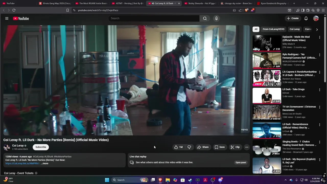Image resolution: width=327 pixels, height=184 pixels.
Task: Save the video to a playlist
Action: coord(220,147)
